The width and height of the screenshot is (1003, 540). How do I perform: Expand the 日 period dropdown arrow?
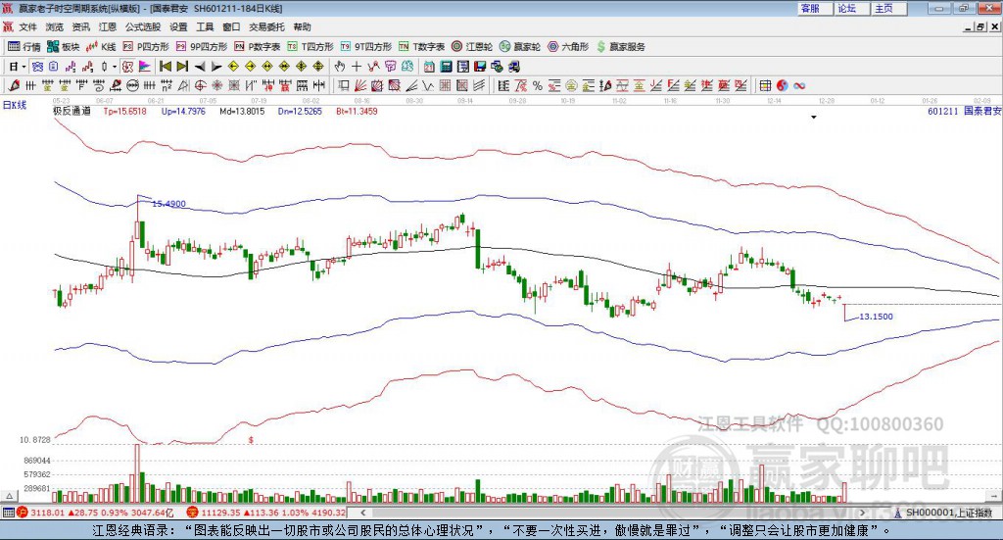pyautogui.click(x=24, y=67)
